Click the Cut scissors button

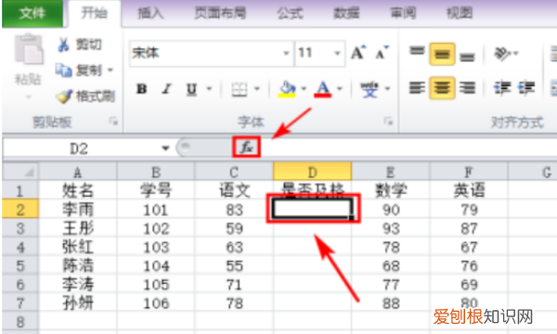pos(80,45)
